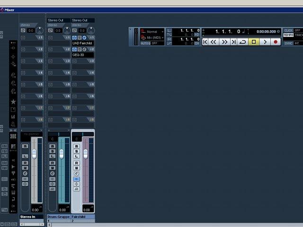Mute the Fairchild channel

click(x=76, y=146)
